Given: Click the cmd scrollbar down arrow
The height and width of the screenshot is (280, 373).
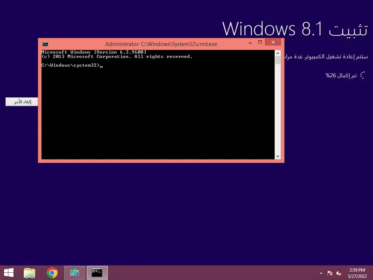Looking at the screenshot, I should click(x=278, y=156).
